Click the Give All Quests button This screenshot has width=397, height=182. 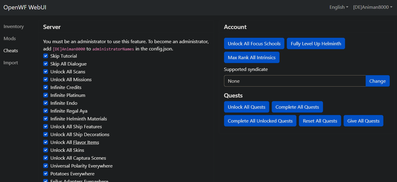click(x=363, y=121)
